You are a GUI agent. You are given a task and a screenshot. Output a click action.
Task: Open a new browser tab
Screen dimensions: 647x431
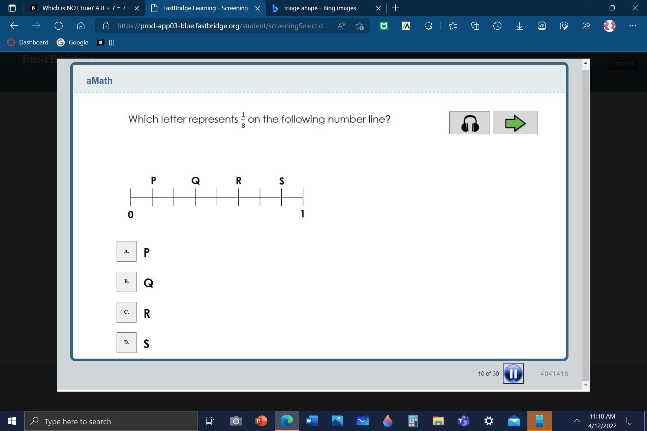[396, 8]
